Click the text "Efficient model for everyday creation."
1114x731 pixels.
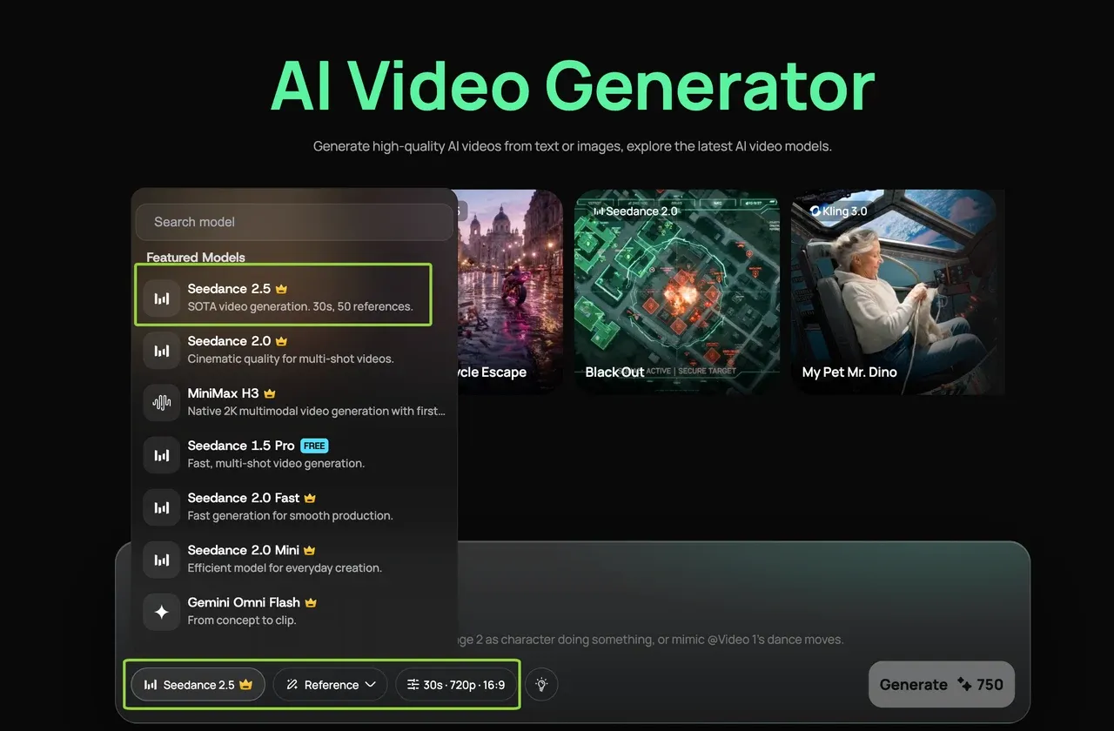pos(285,567)
